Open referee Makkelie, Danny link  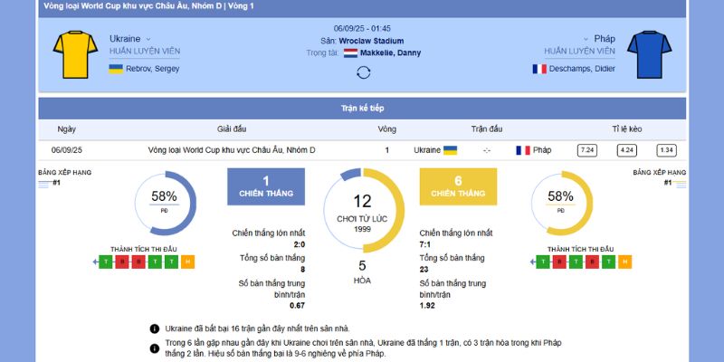point(390,53)
